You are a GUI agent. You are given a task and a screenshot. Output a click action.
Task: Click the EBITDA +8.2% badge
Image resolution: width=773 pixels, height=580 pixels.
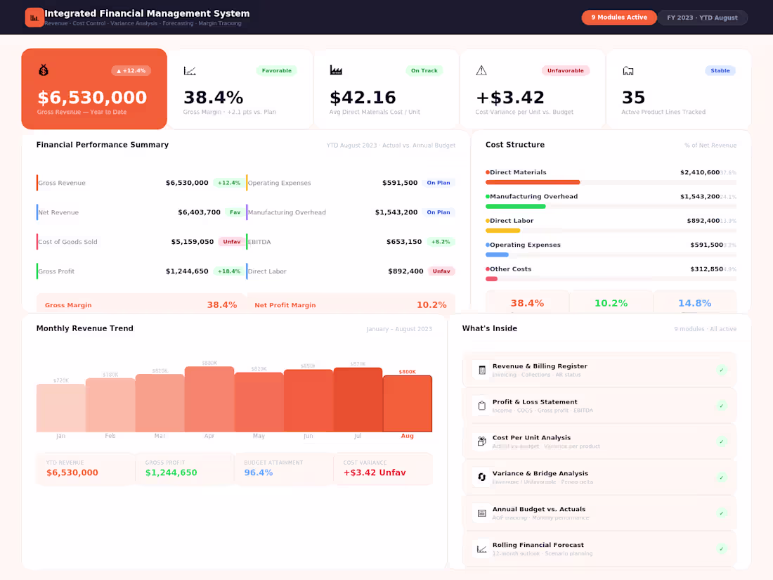[441, 242]
